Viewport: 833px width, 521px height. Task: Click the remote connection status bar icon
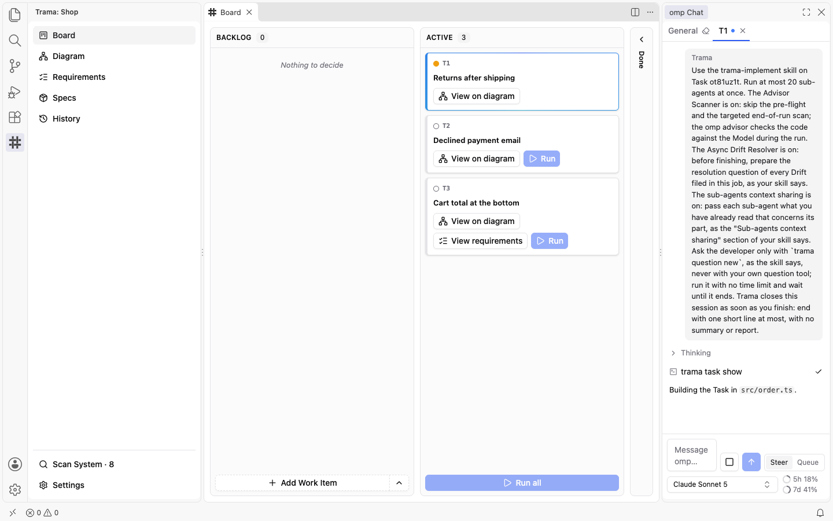(13, 513)
